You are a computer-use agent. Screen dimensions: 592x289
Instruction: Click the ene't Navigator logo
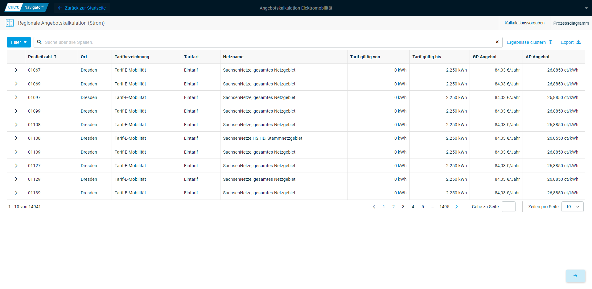point(27,7)
